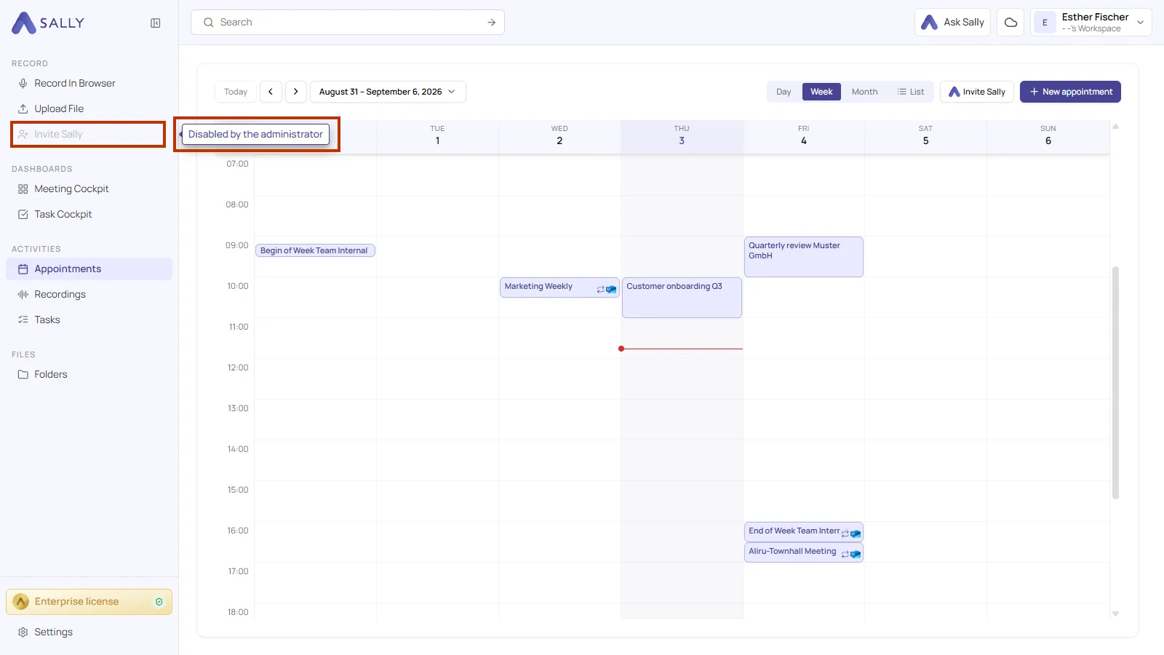
Task: Submit search with the arrow icon
Action: (x=492, y=23)
